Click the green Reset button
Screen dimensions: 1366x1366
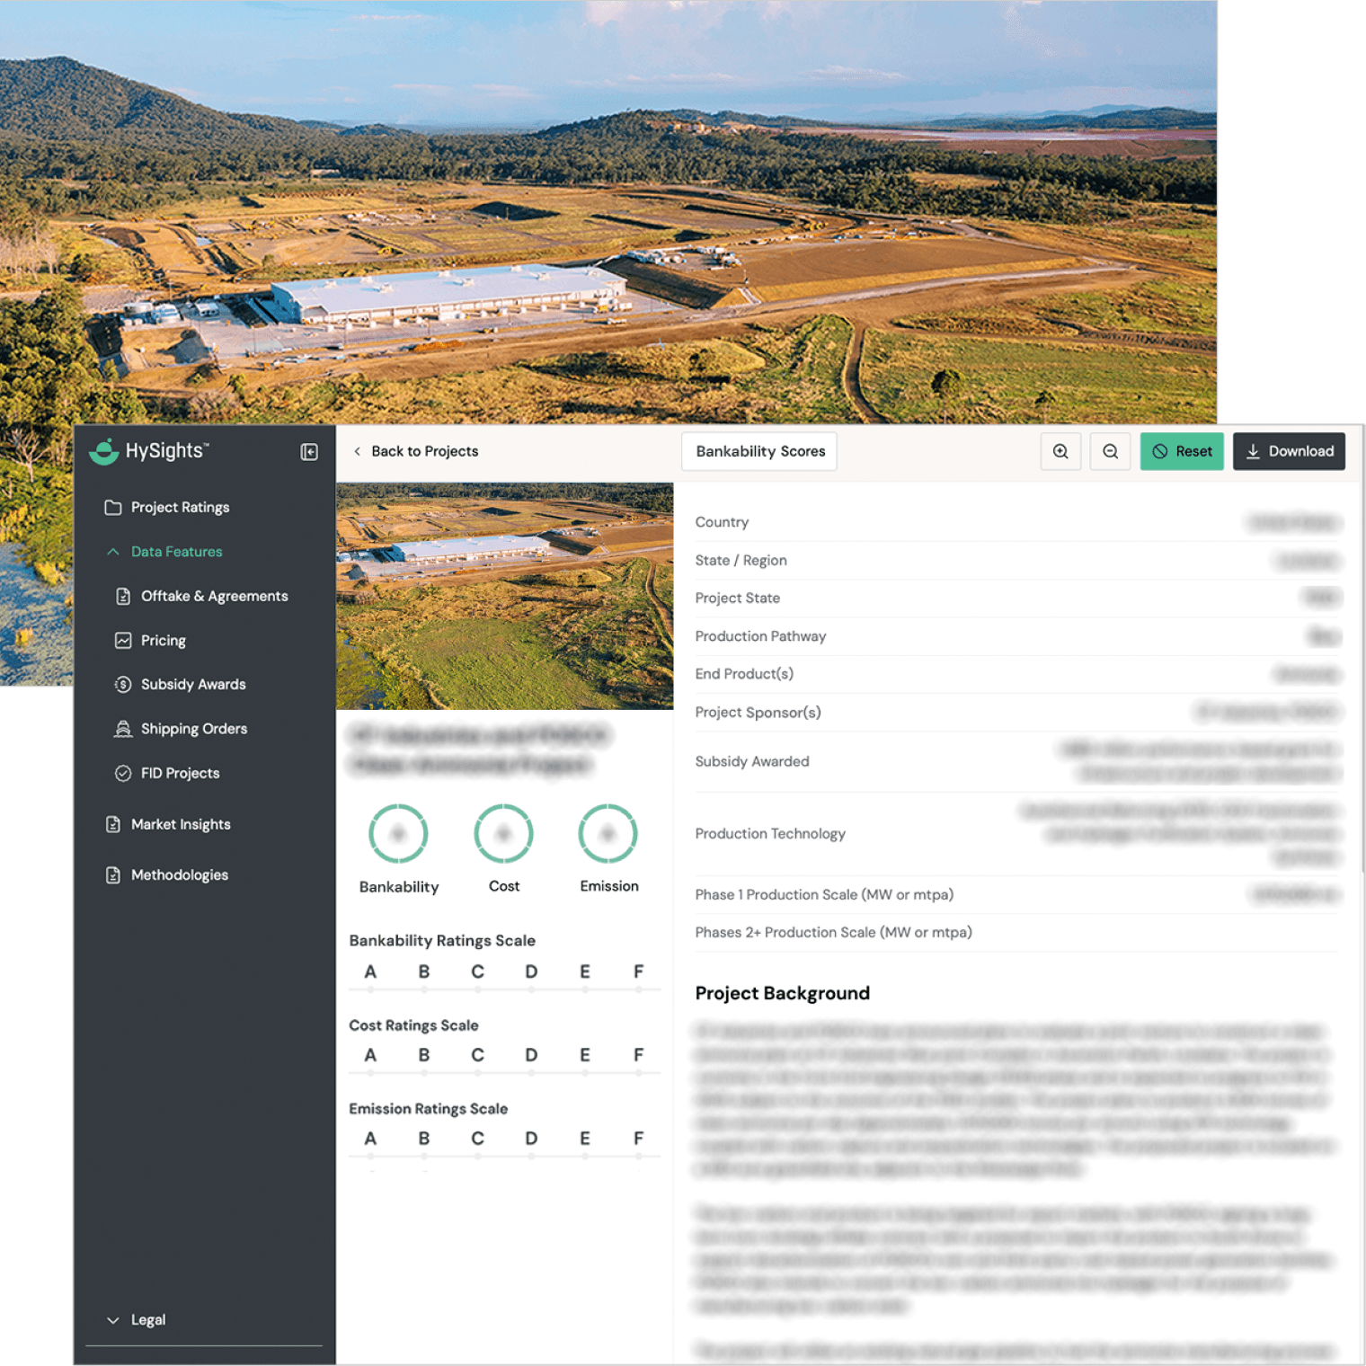tap(1182, 451)
